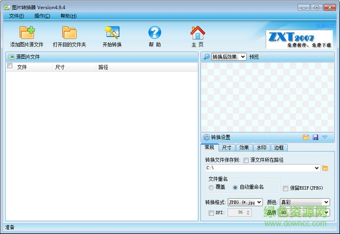340x234 pixels.
Task: Enable the 源文件所在路径 checkbox
Action: pyautogui.click(x=246, y=160)
